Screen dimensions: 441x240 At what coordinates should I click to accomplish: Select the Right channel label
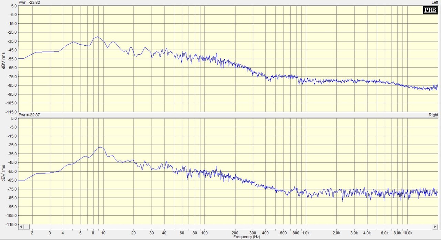[x=434, y=115]
